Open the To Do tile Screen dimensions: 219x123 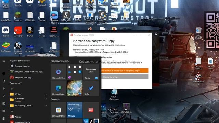(91, 88)
